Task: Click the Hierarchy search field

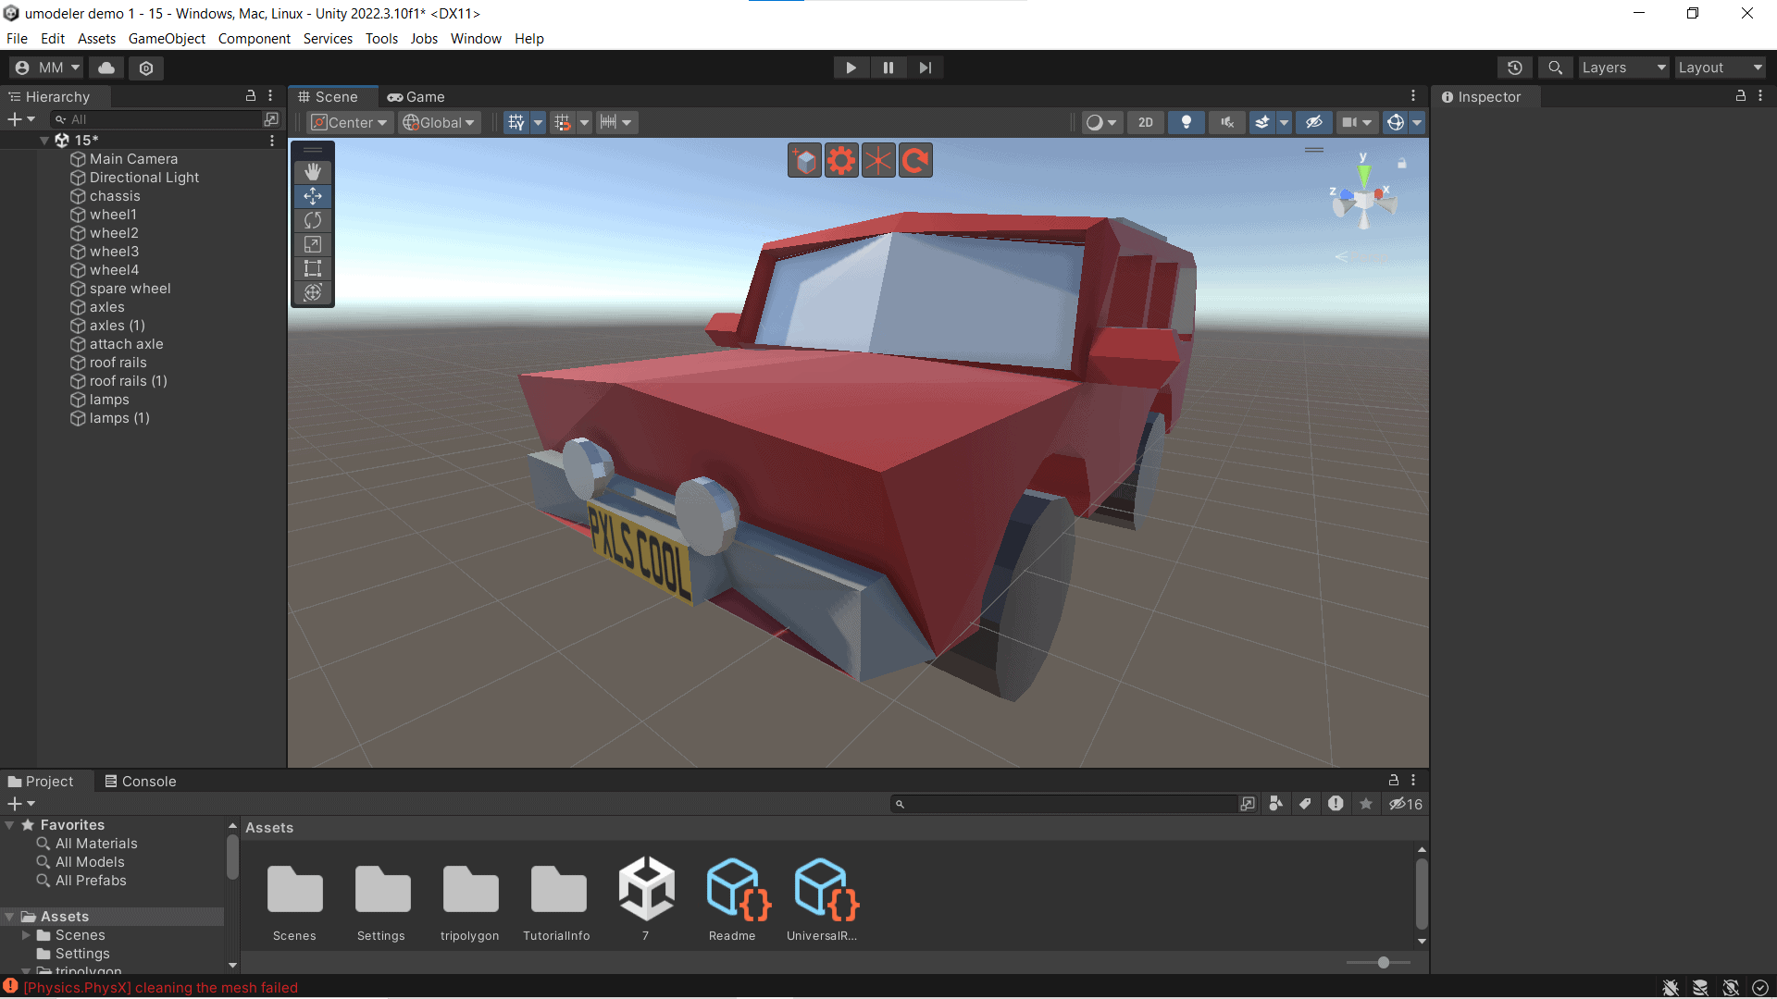Action: pyautogui.click(x=159, y=119)
